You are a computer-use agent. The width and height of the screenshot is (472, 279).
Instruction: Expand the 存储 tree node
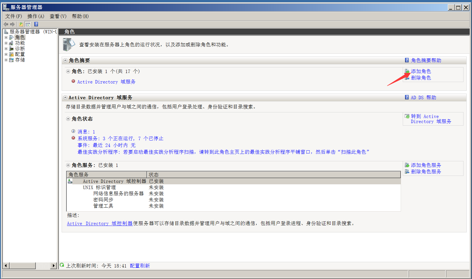(x=6, y=60)
